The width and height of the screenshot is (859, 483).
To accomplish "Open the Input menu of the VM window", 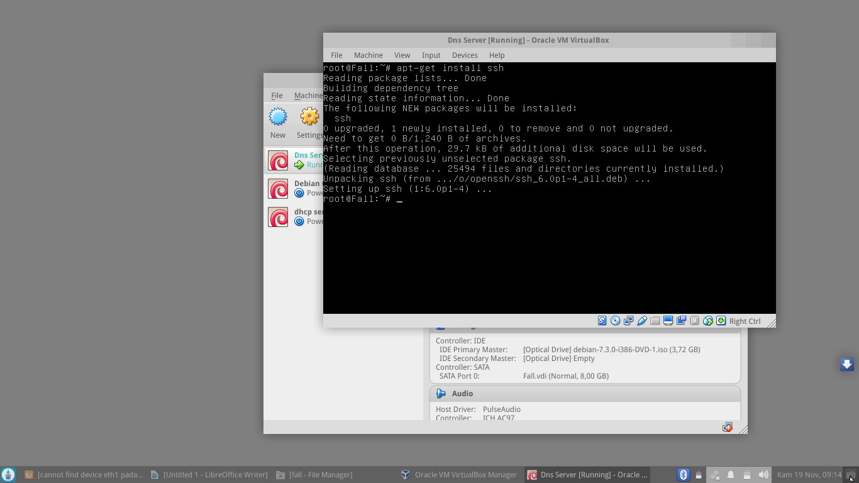I will tap(431, 55).
